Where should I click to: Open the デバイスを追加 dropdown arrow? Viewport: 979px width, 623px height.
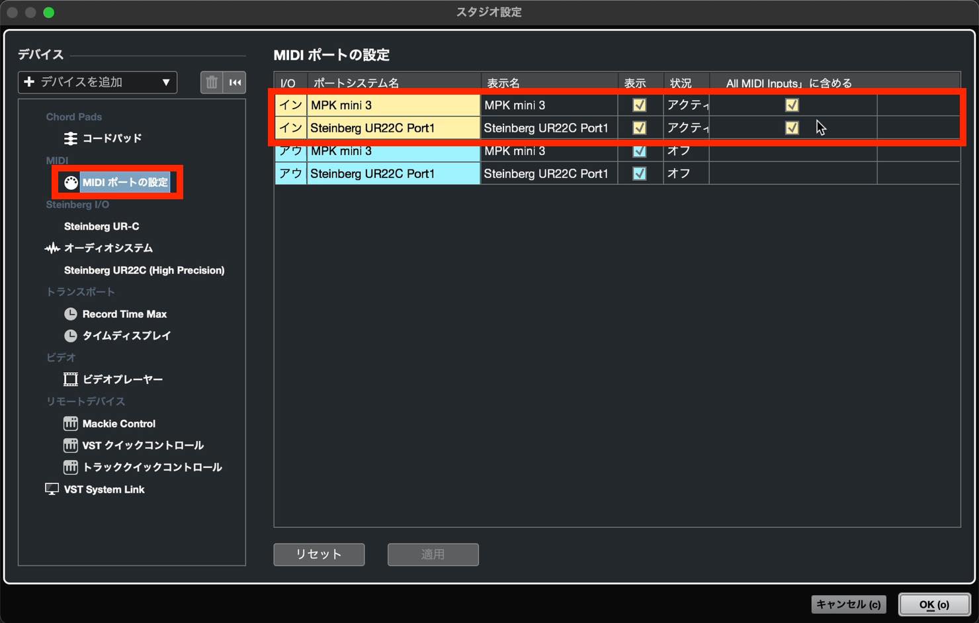point(166,82)
